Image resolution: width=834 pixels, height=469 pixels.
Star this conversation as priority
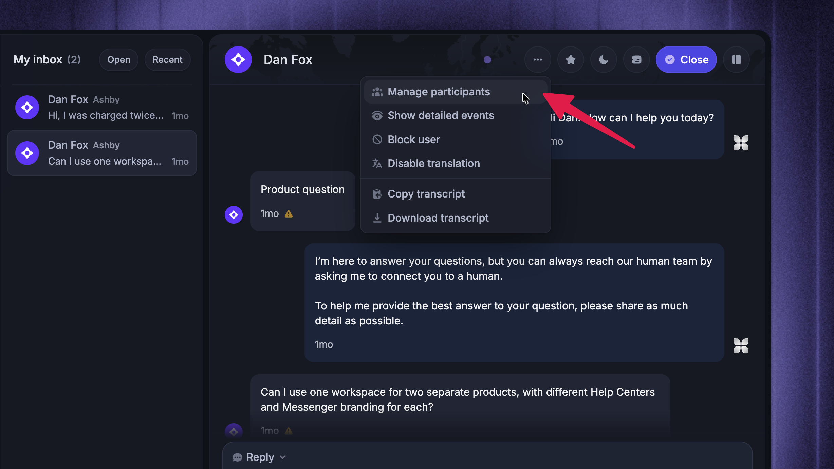tap(571, 60)
